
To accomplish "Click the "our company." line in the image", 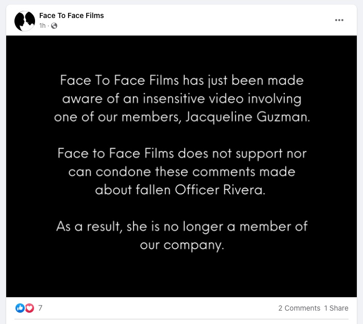I will [182, 245].
